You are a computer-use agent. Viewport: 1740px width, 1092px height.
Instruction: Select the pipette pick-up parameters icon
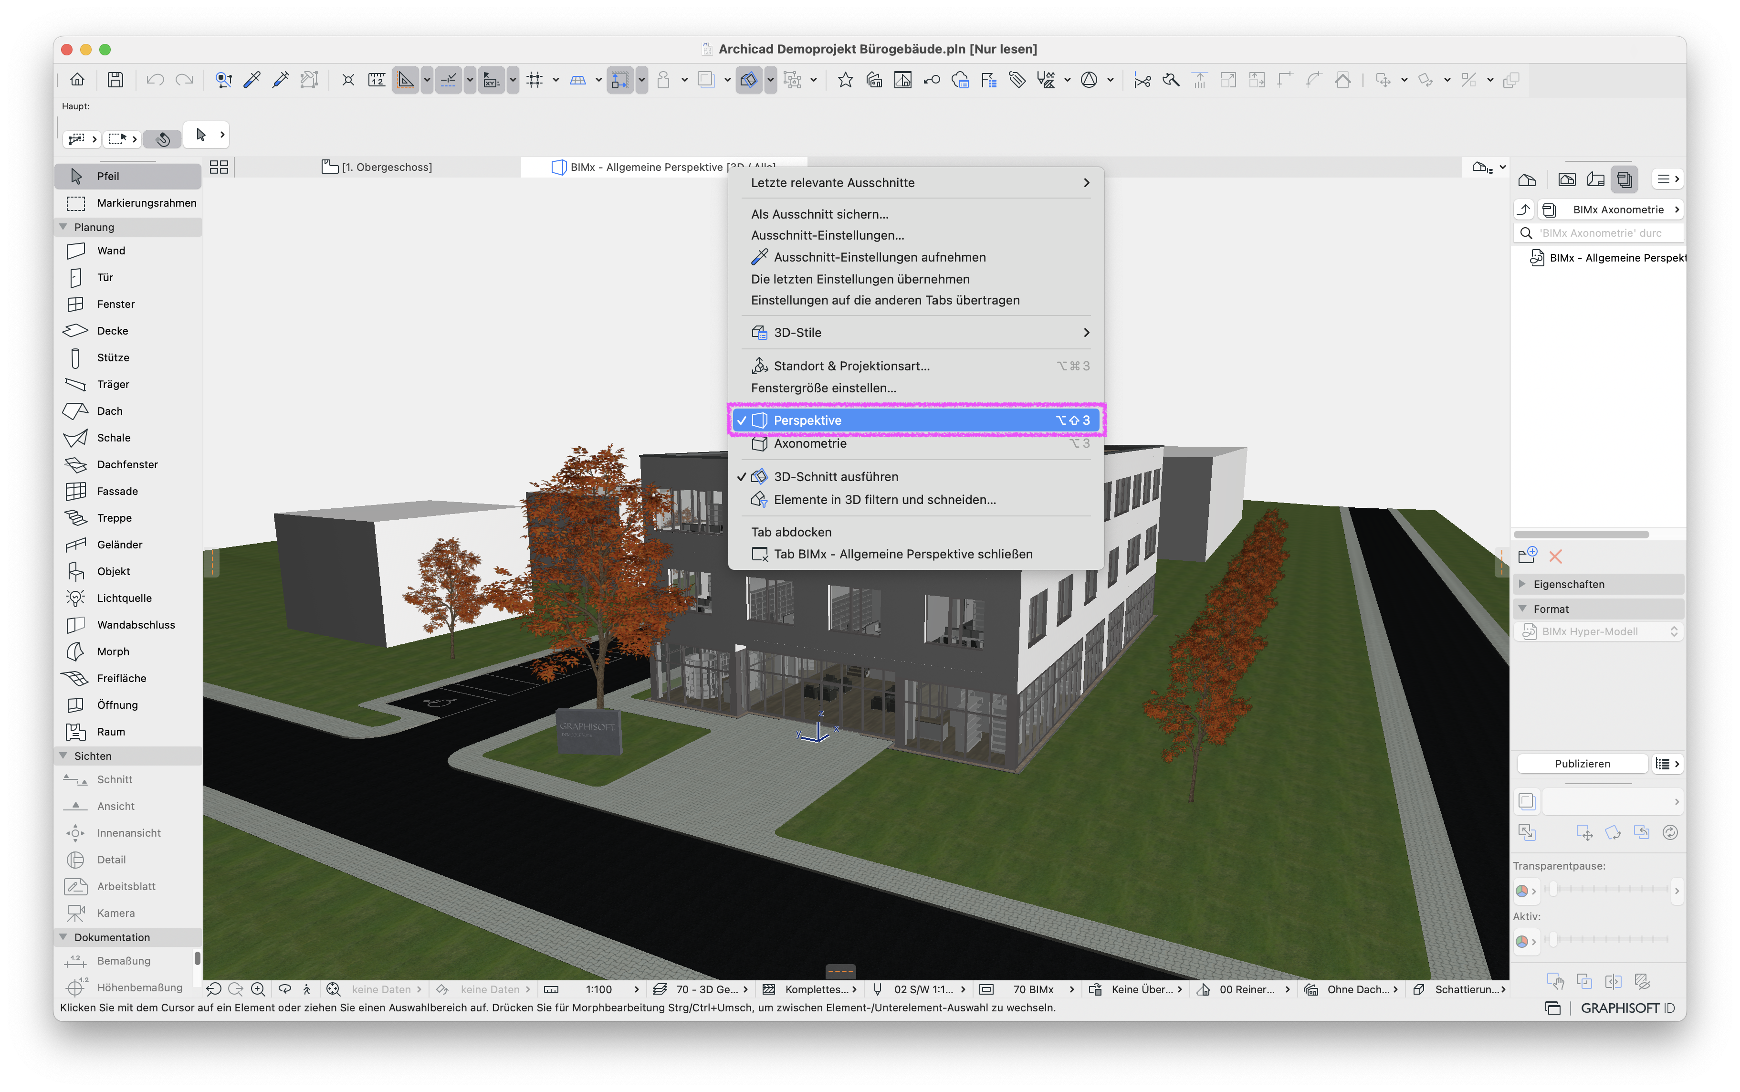click(x=252, y=79)
